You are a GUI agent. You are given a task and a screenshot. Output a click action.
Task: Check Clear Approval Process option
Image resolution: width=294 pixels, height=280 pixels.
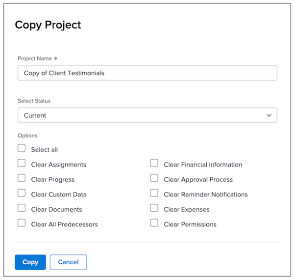pos(154,178)
